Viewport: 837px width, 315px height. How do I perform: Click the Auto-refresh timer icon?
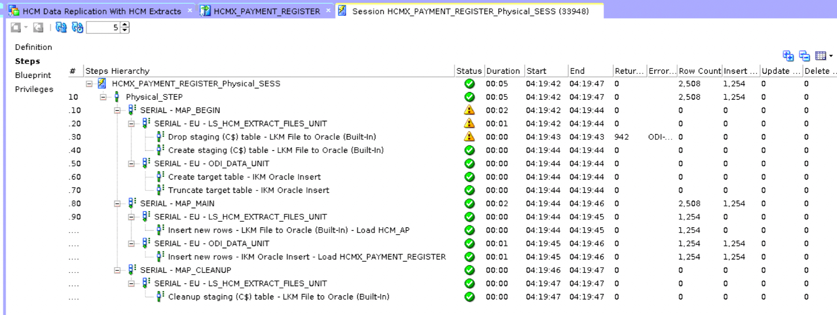pos(77,27)
